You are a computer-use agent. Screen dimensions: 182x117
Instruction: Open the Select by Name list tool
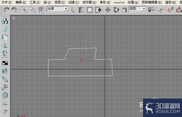pos(81,10)
